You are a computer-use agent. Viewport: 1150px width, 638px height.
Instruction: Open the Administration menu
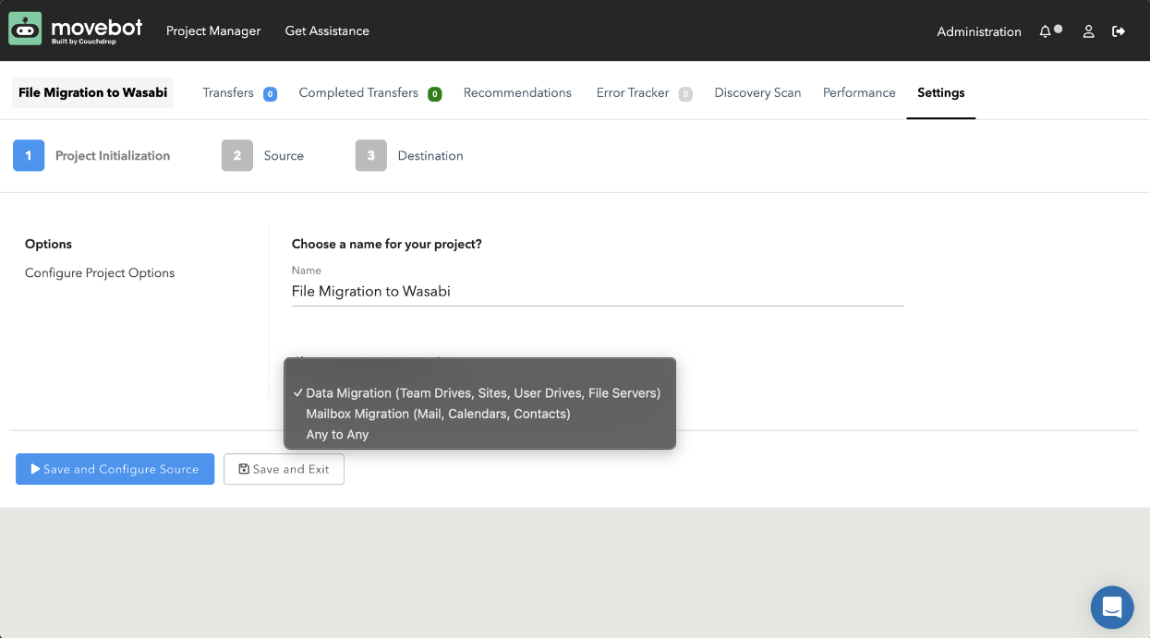coord(979,31)
